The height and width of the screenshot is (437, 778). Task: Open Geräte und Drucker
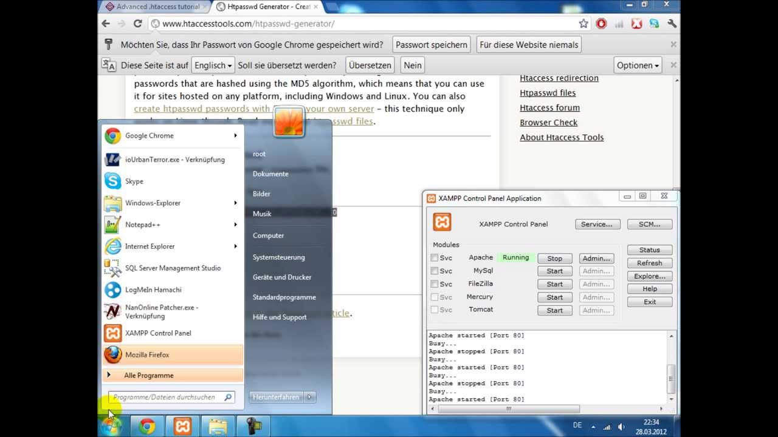(282, 277)
